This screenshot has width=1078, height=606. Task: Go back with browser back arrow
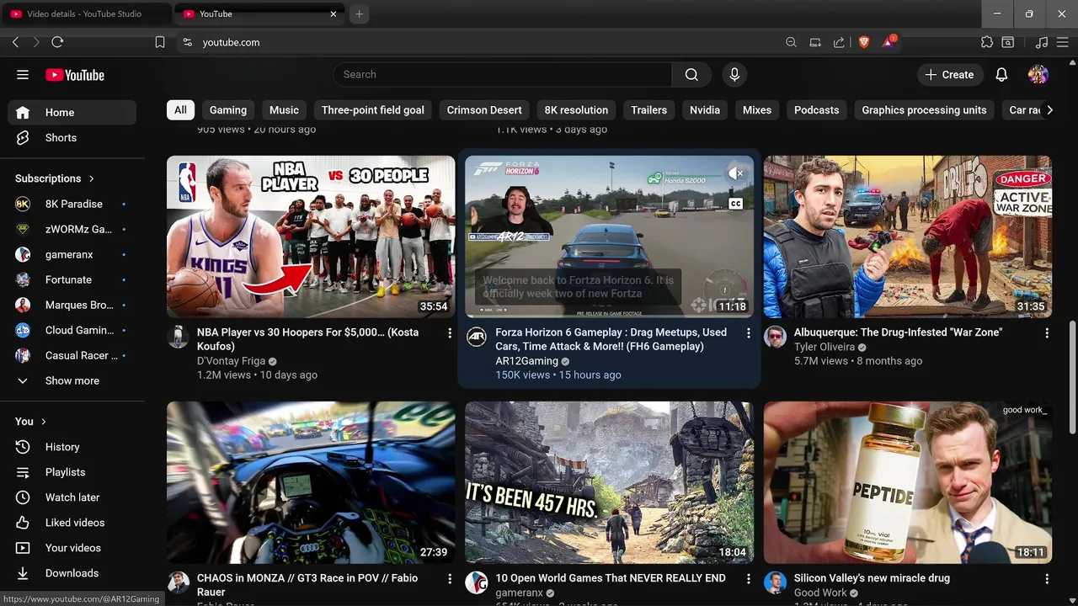pyautogui.click(x=15, y=42)
